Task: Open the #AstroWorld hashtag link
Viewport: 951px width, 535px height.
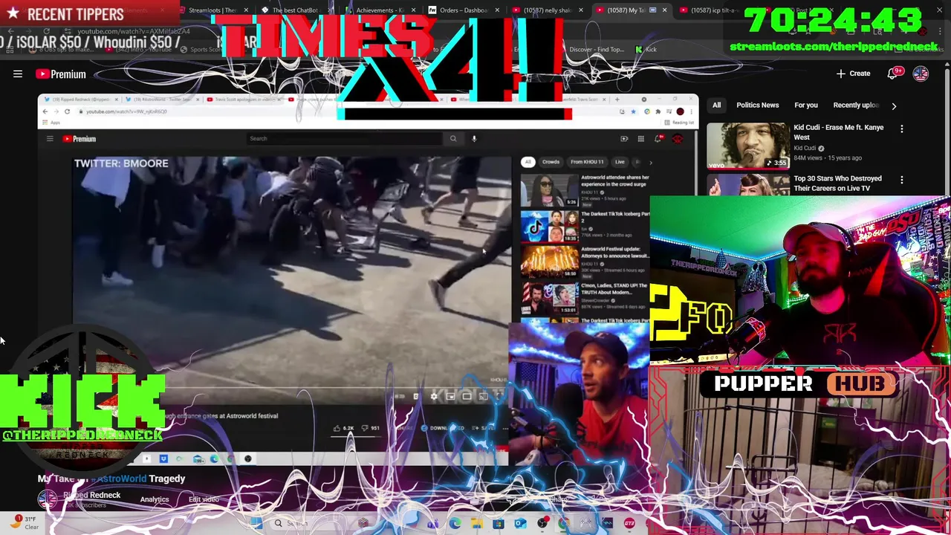Action: [x=119, y=479]
